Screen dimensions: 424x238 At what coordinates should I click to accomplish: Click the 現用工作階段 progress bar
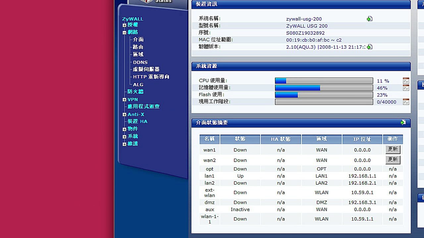(324, 102)
